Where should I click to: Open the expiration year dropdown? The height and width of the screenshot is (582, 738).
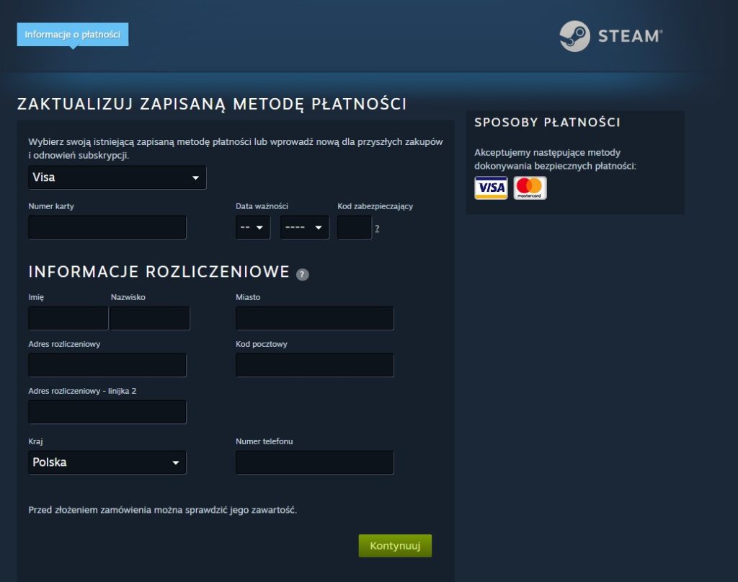305,227
